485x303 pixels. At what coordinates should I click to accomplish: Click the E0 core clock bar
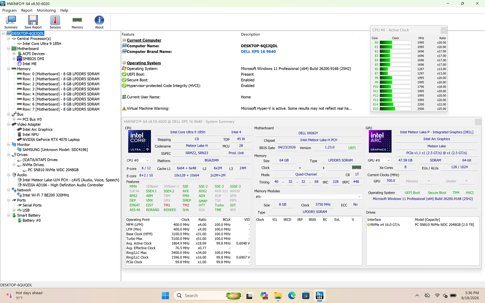pyautogui.click(x=395, y=43)
